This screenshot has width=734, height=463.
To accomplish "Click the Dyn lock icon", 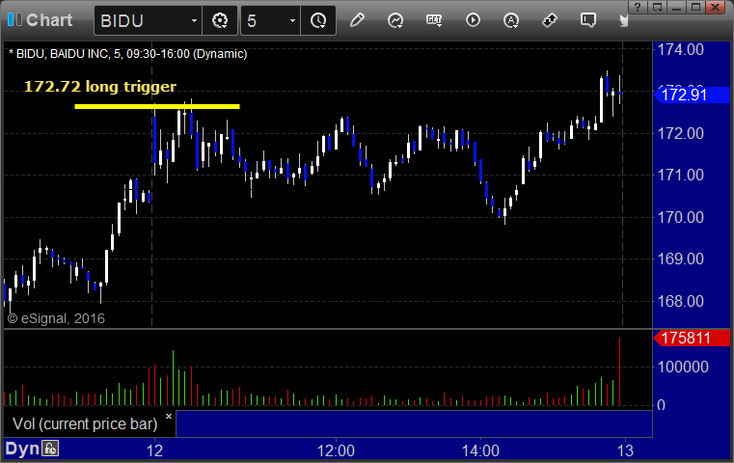I will point(50,449).
